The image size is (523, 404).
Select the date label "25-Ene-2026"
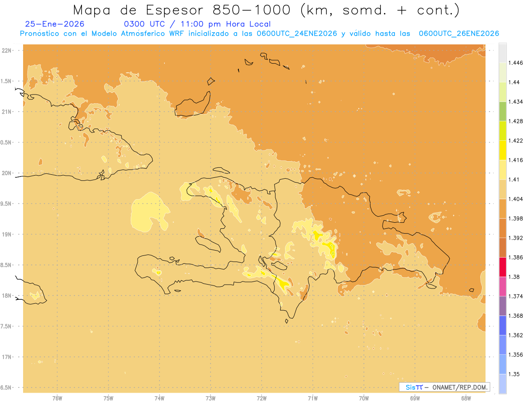pyautogui.click(x=55, y=24)
